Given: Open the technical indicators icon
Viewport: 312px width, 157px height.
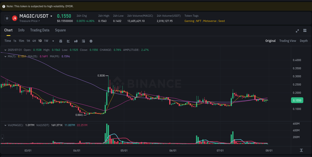Looking at the screenshot, I should pyautogui.click(x=83, y=41).
